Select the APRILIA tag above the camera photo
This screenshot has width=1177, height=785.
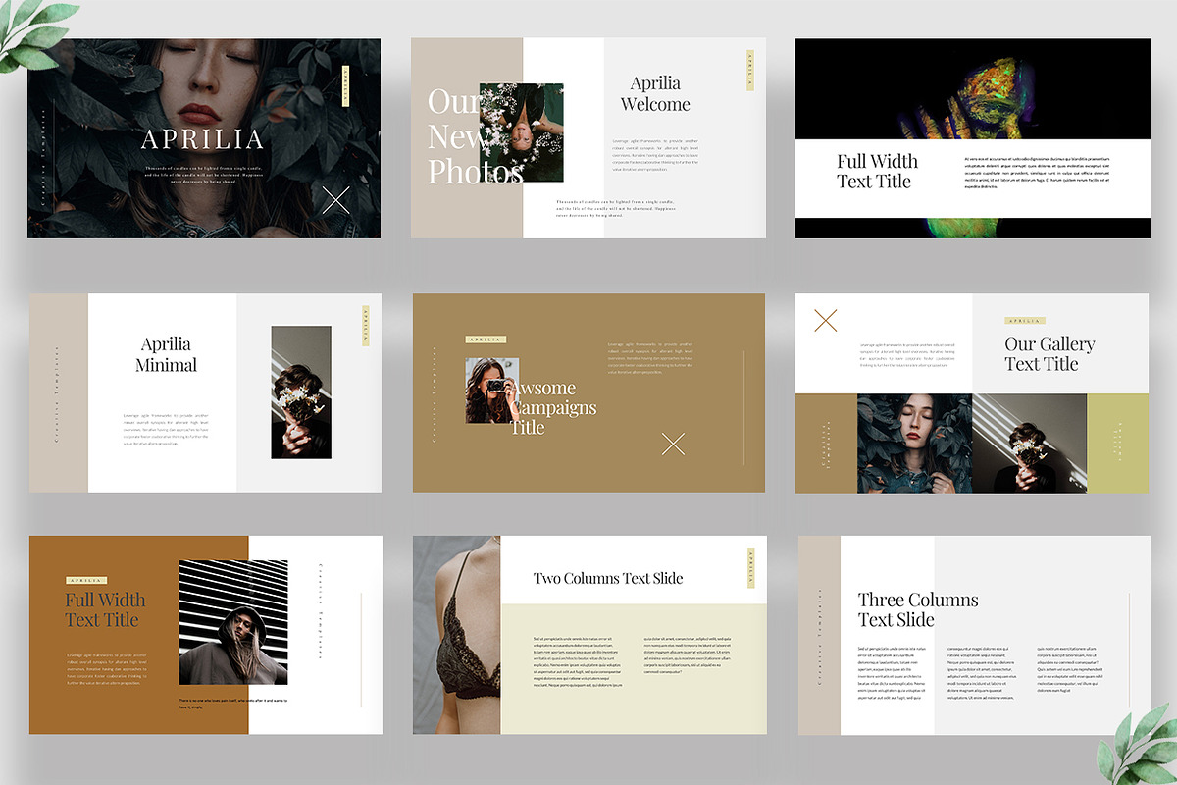486,340
